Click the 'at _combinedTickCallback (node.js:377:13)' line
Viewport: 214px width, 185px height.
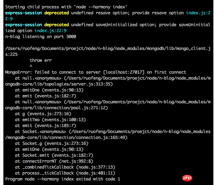65,167
